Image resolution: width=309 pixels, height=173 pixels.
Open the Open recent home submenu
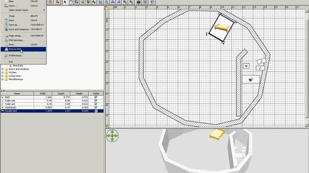coord(23,10)
